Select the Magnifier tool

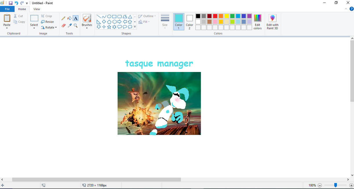[76, 25]
